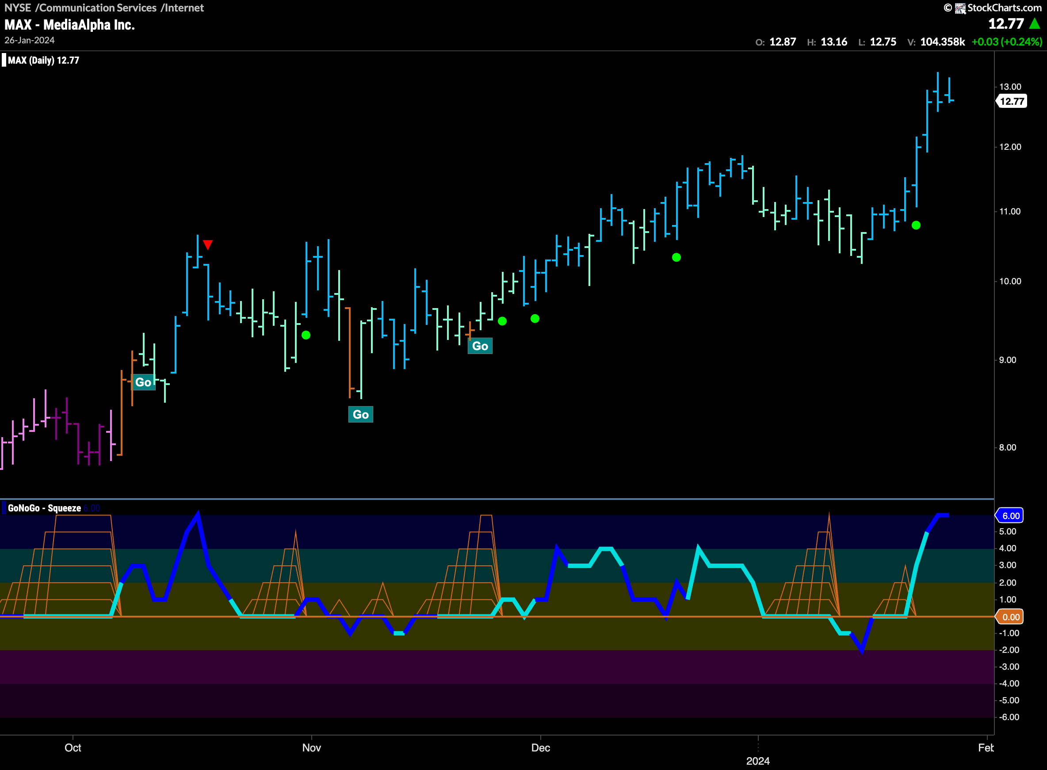Click the NYSE /Communication Services /Internet text
Viewport: 1047px width, 770px height.
coord(104,8)
